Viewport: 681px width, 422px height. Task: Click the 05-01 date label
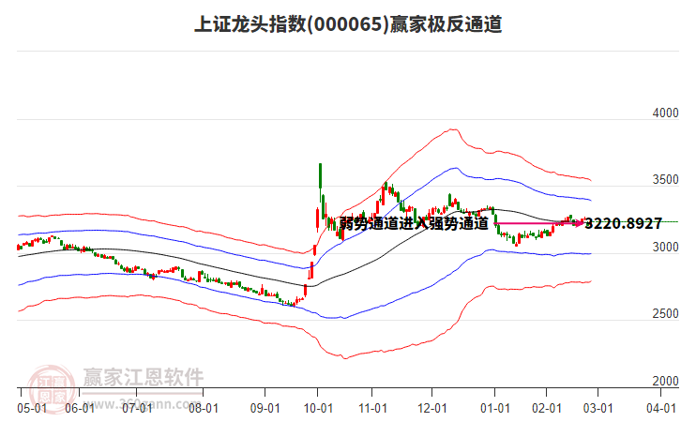point(32,409)
